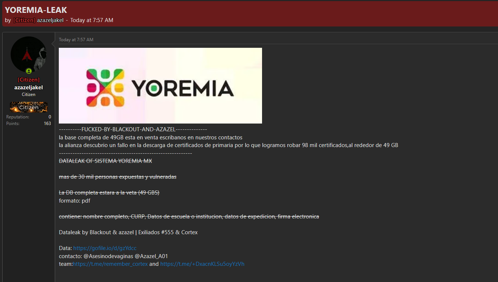Open azazeljakel profile from sidebar name

(x=29, y=88)
